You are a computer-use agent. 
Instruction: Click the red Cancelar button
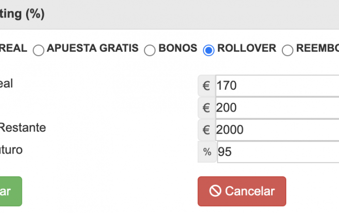[242, 191]
